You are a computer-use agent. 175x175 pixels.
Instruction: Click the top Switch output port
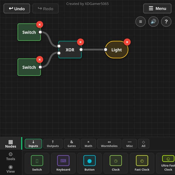pos(40,32)
